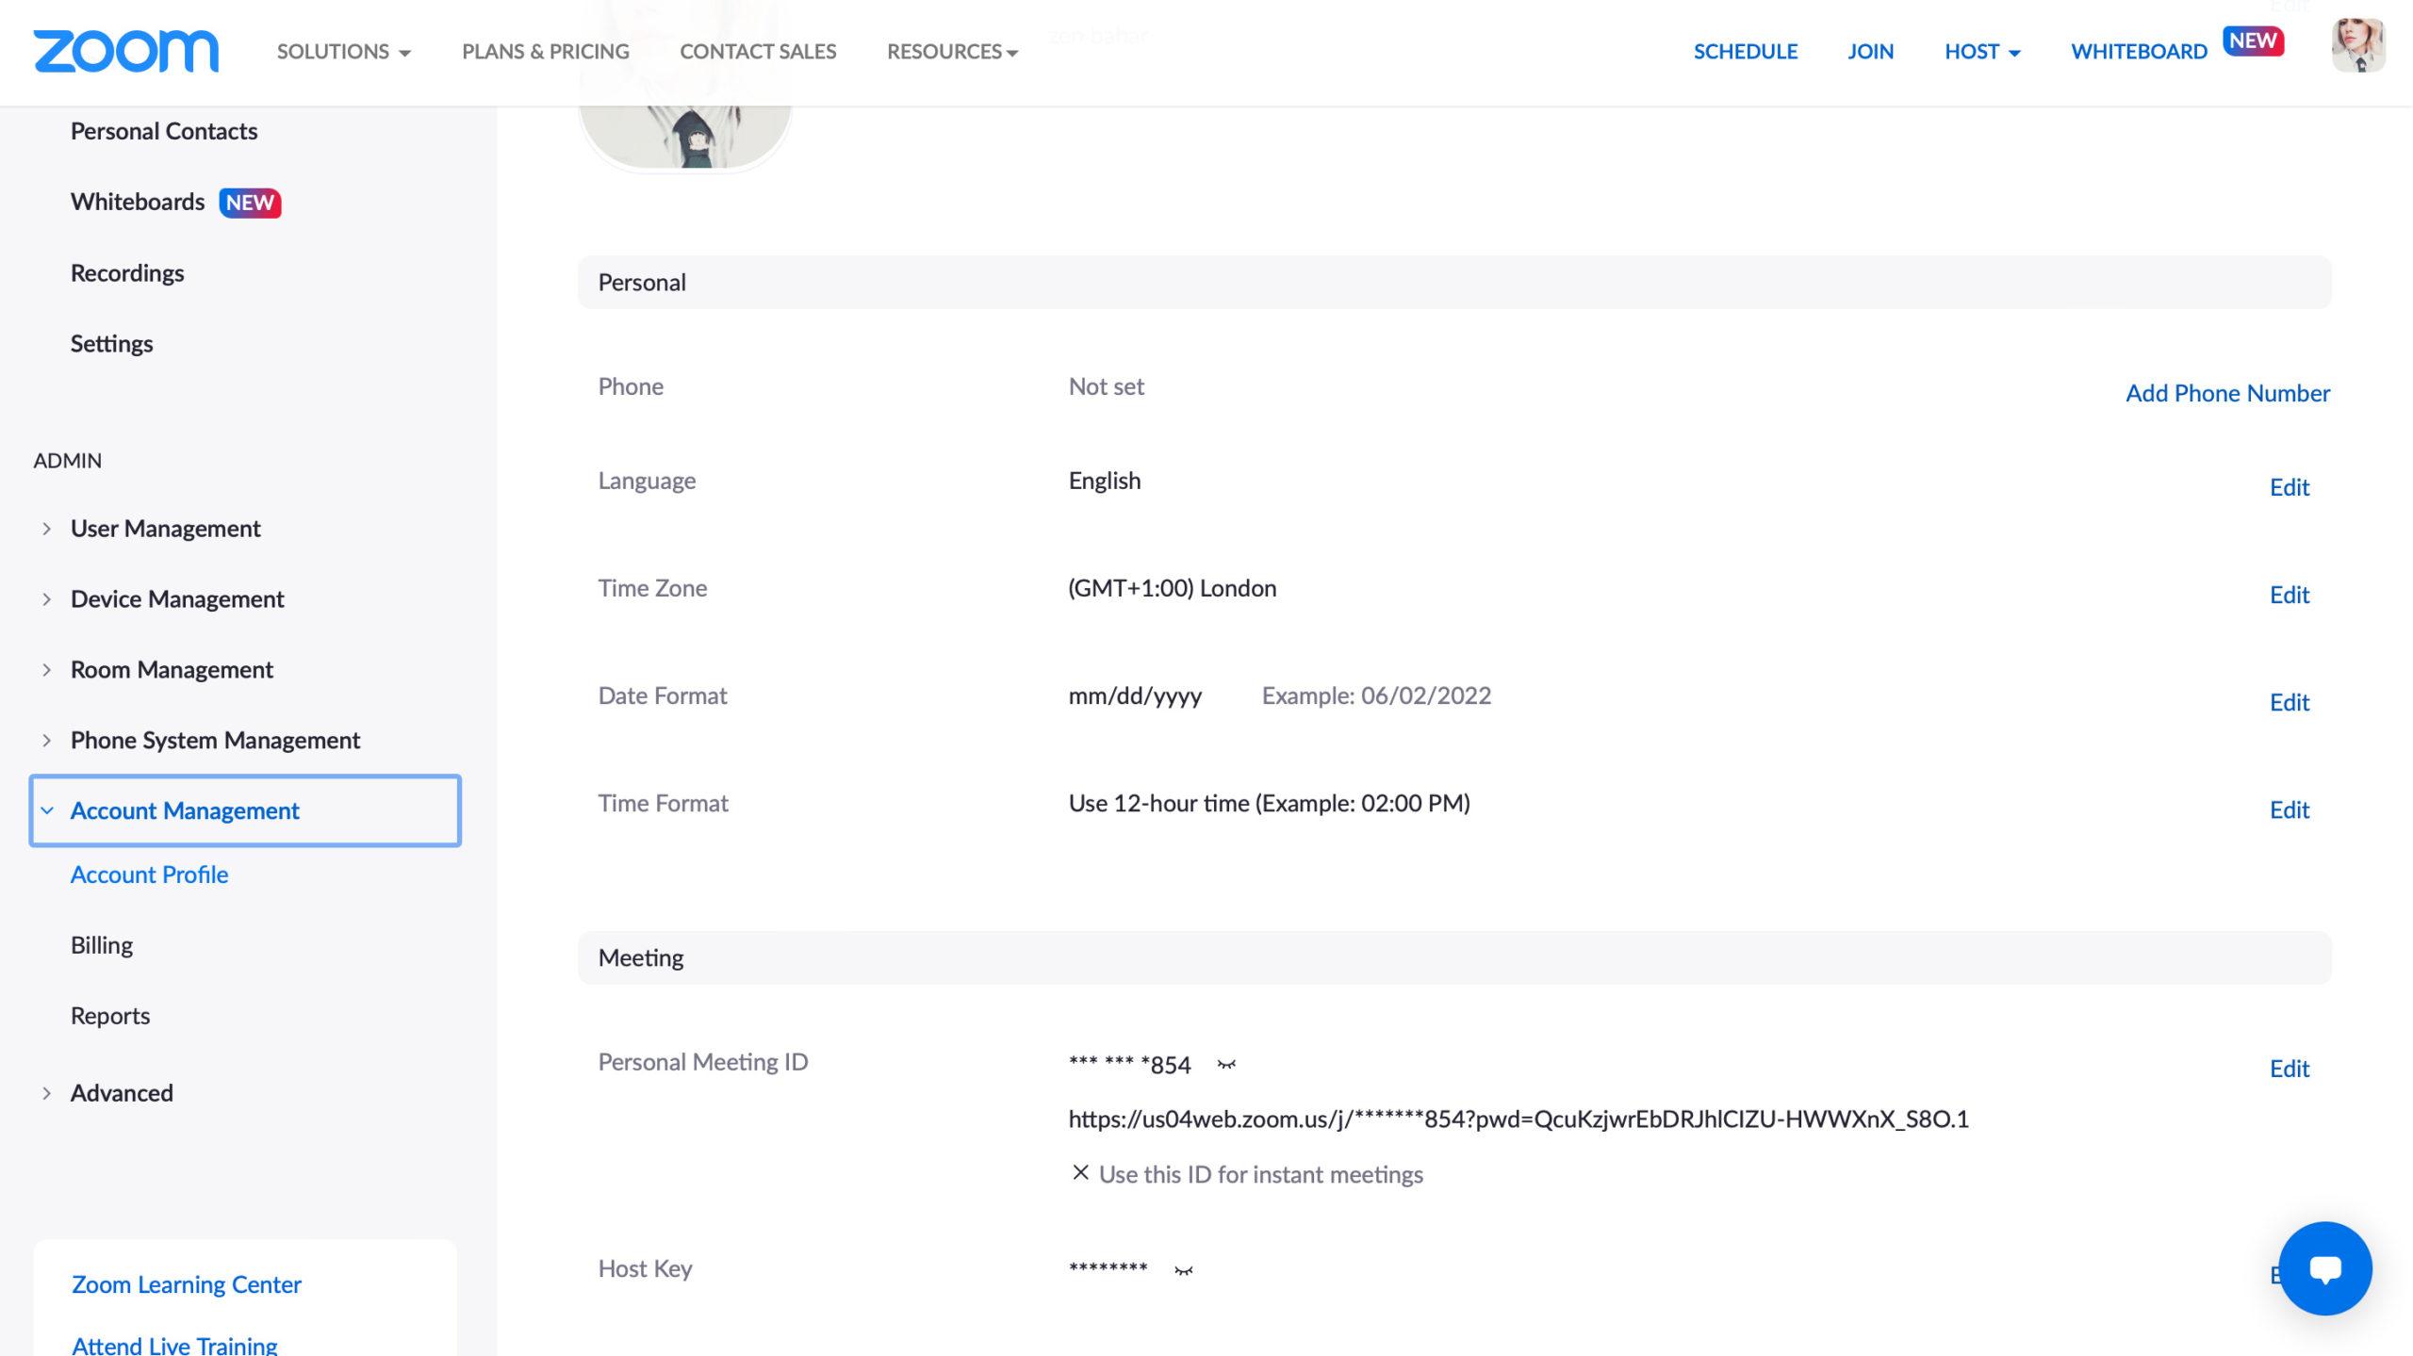
Task: Open the user avatar menu in header
Action: coord(2358,44)
